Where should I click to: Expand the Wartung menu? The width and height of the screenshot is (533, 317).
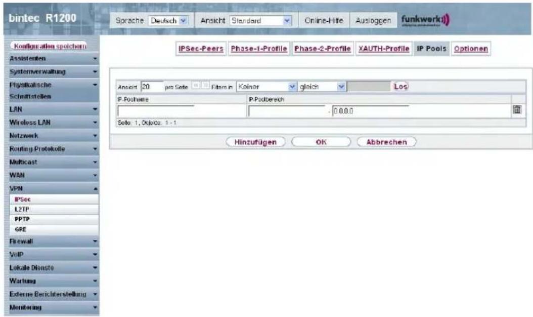point(54,281)
